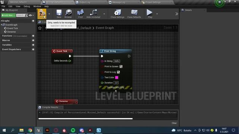Open Class Defaults
The width and height of the screenshot is (239, 134).
click(x=134, y=14)
